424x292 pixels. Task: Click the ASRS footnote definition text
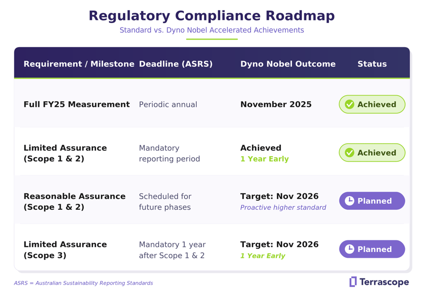[x=83, y=283]
